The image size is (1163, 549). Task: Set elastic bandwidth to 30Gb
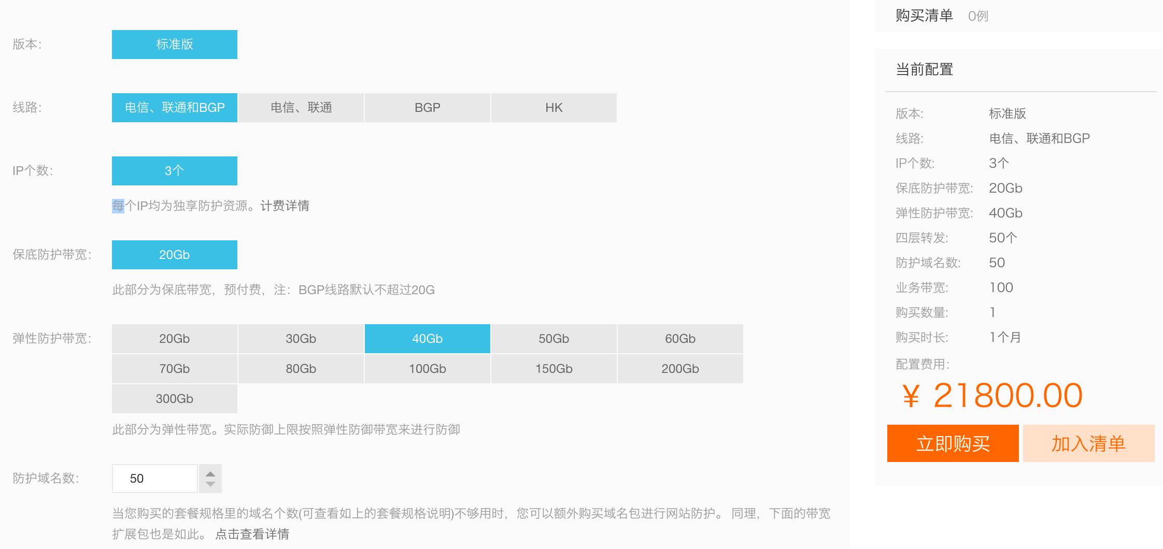(301, 339)
